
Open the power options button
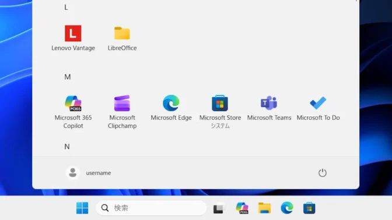coord(322,173)
